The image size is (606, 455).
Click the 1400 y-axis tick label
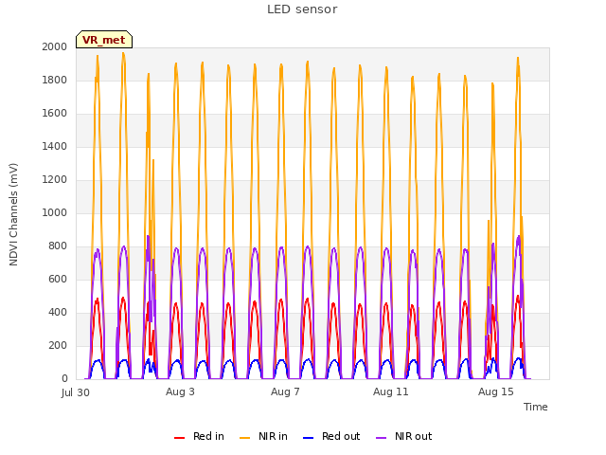tap(55, 146)
